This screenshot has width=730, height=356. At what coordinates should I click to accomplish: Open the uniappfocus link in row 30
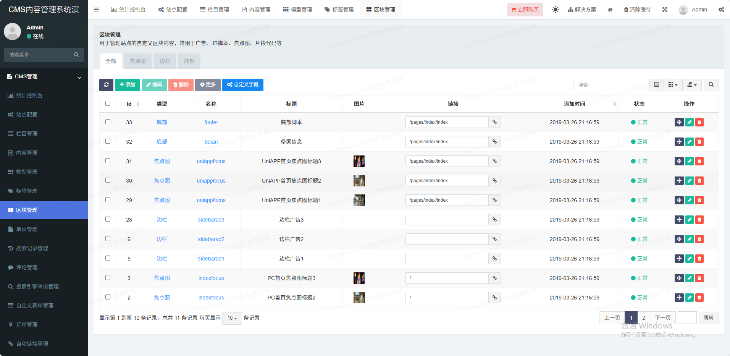[211, 181]
